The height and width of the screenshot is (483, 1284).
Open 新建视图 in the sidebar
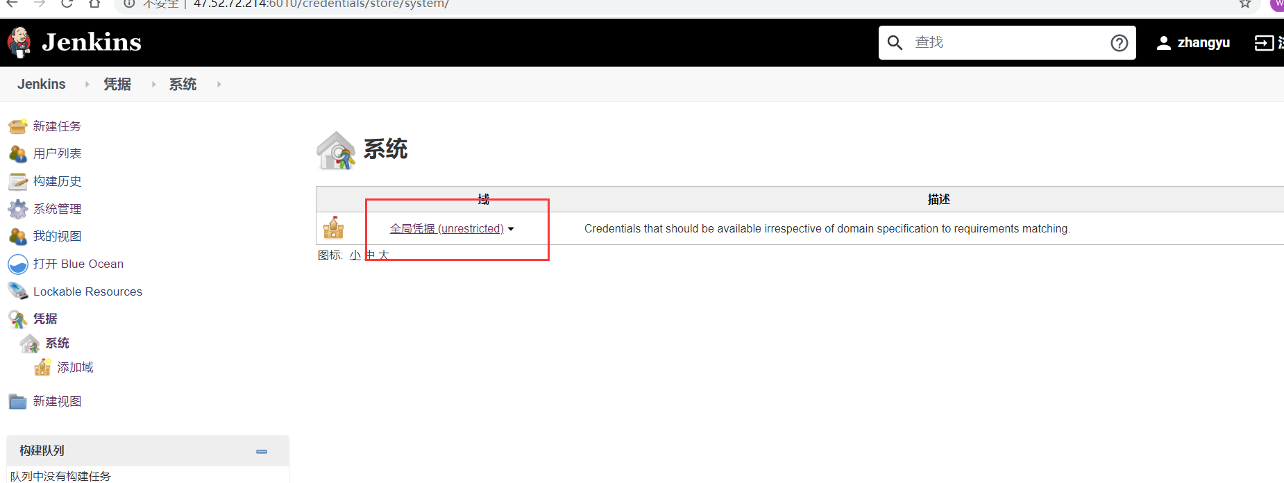(58, 401)
